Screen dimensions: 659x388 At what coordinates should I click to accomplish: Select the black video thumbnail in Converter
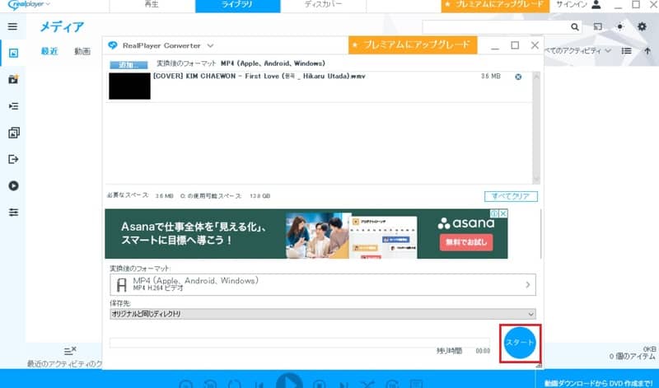[x=129, y=86]
